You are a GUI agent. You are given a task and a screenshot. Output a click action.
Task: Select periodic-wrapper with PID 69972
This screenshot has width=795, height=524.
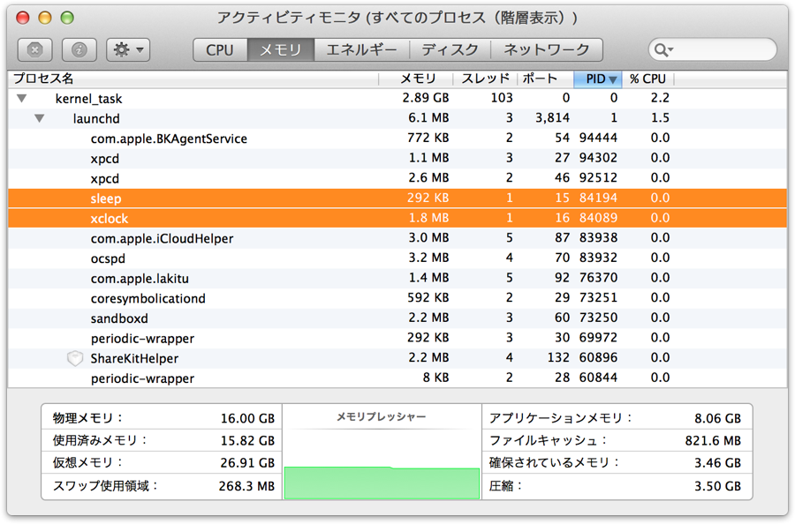[x=397, y=338]
